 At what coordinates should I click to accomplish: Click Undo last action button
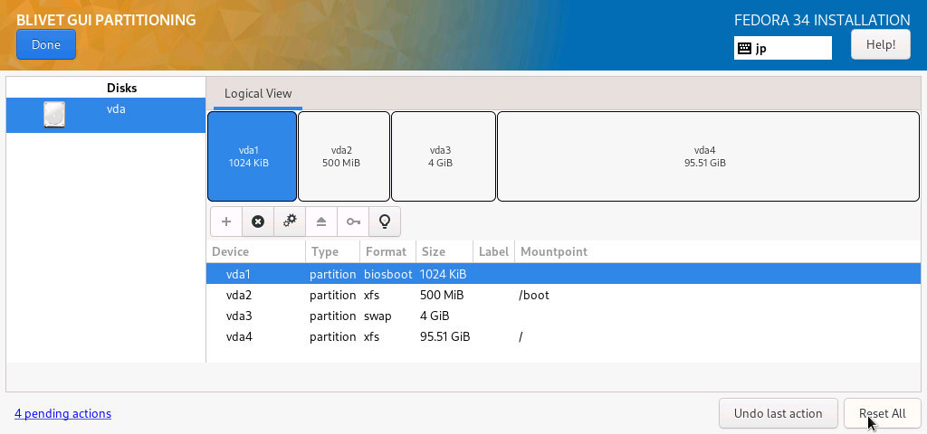[778, 413]
